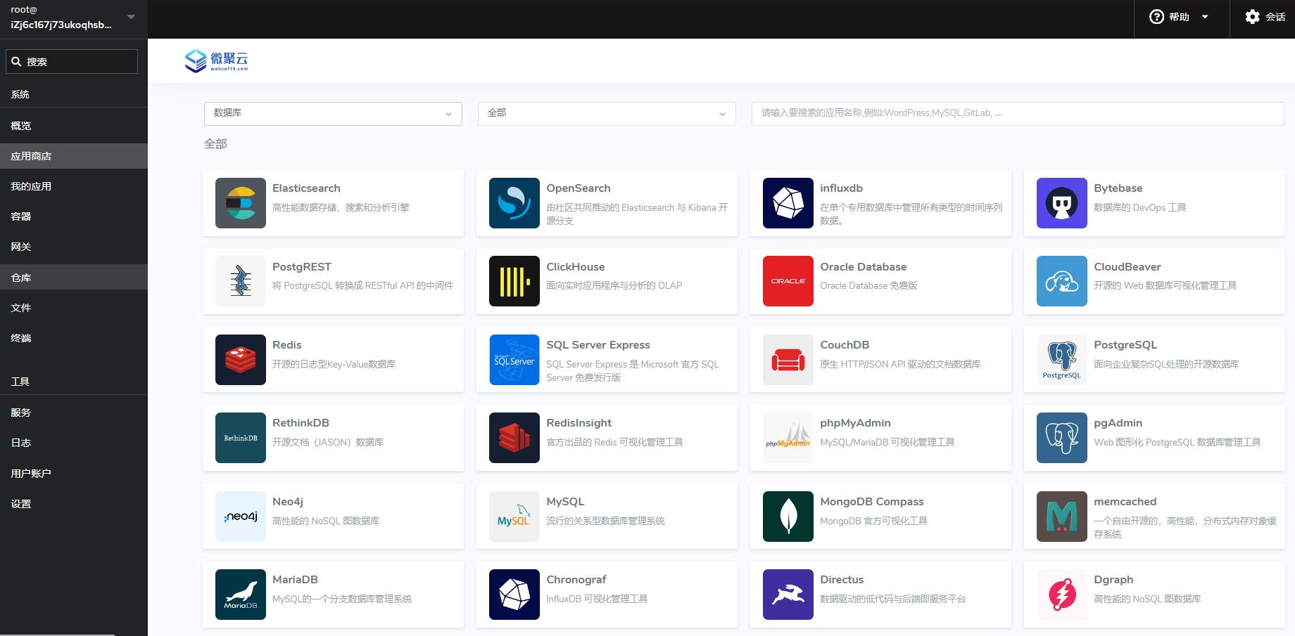Switch to 容器 in sidebar
The image size is (1295, 636).
[x=21, y=216]
